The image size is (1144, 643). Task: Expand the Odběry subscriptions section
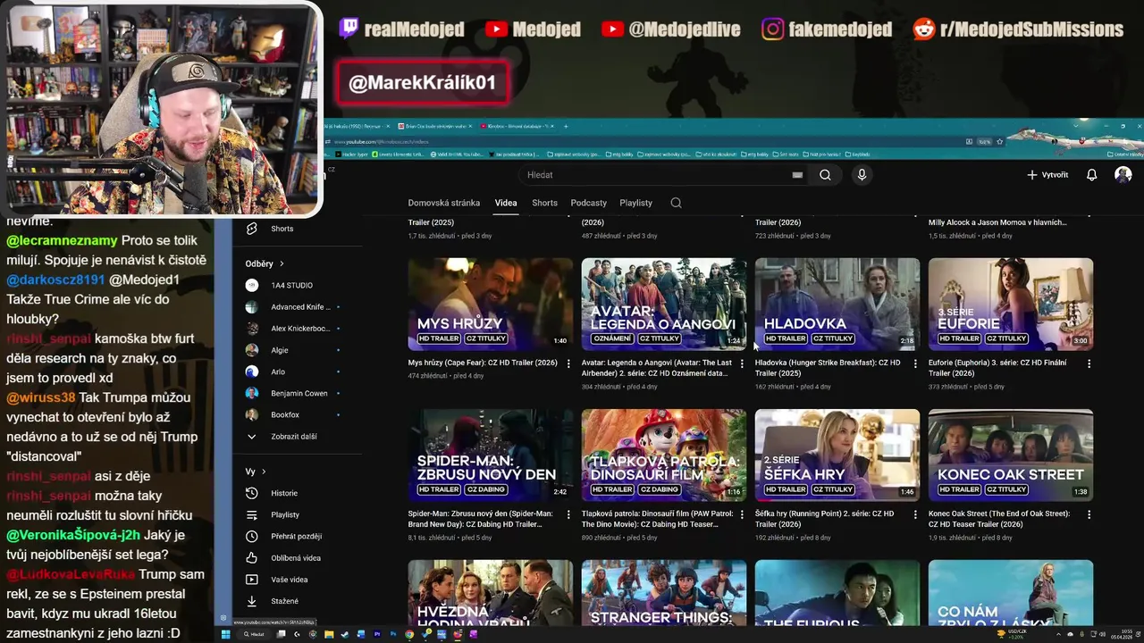click(x=265, y=263)
